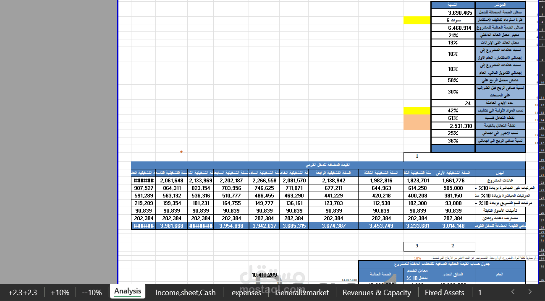Select the Analysis sheet tab
545x301 pixels.
128,291
